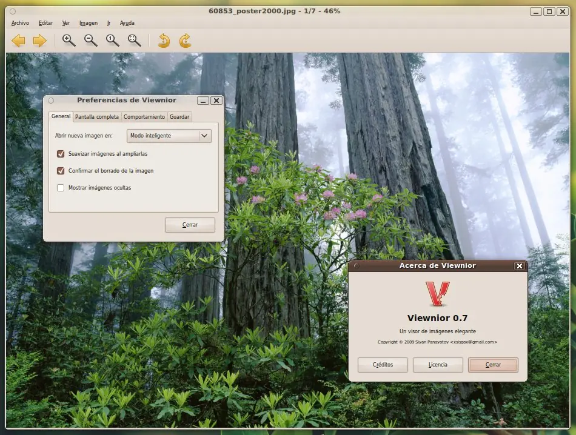Switch to the Guardar tab
The width and height of the screenshot is (576, 435).
(x=179, y=117)
